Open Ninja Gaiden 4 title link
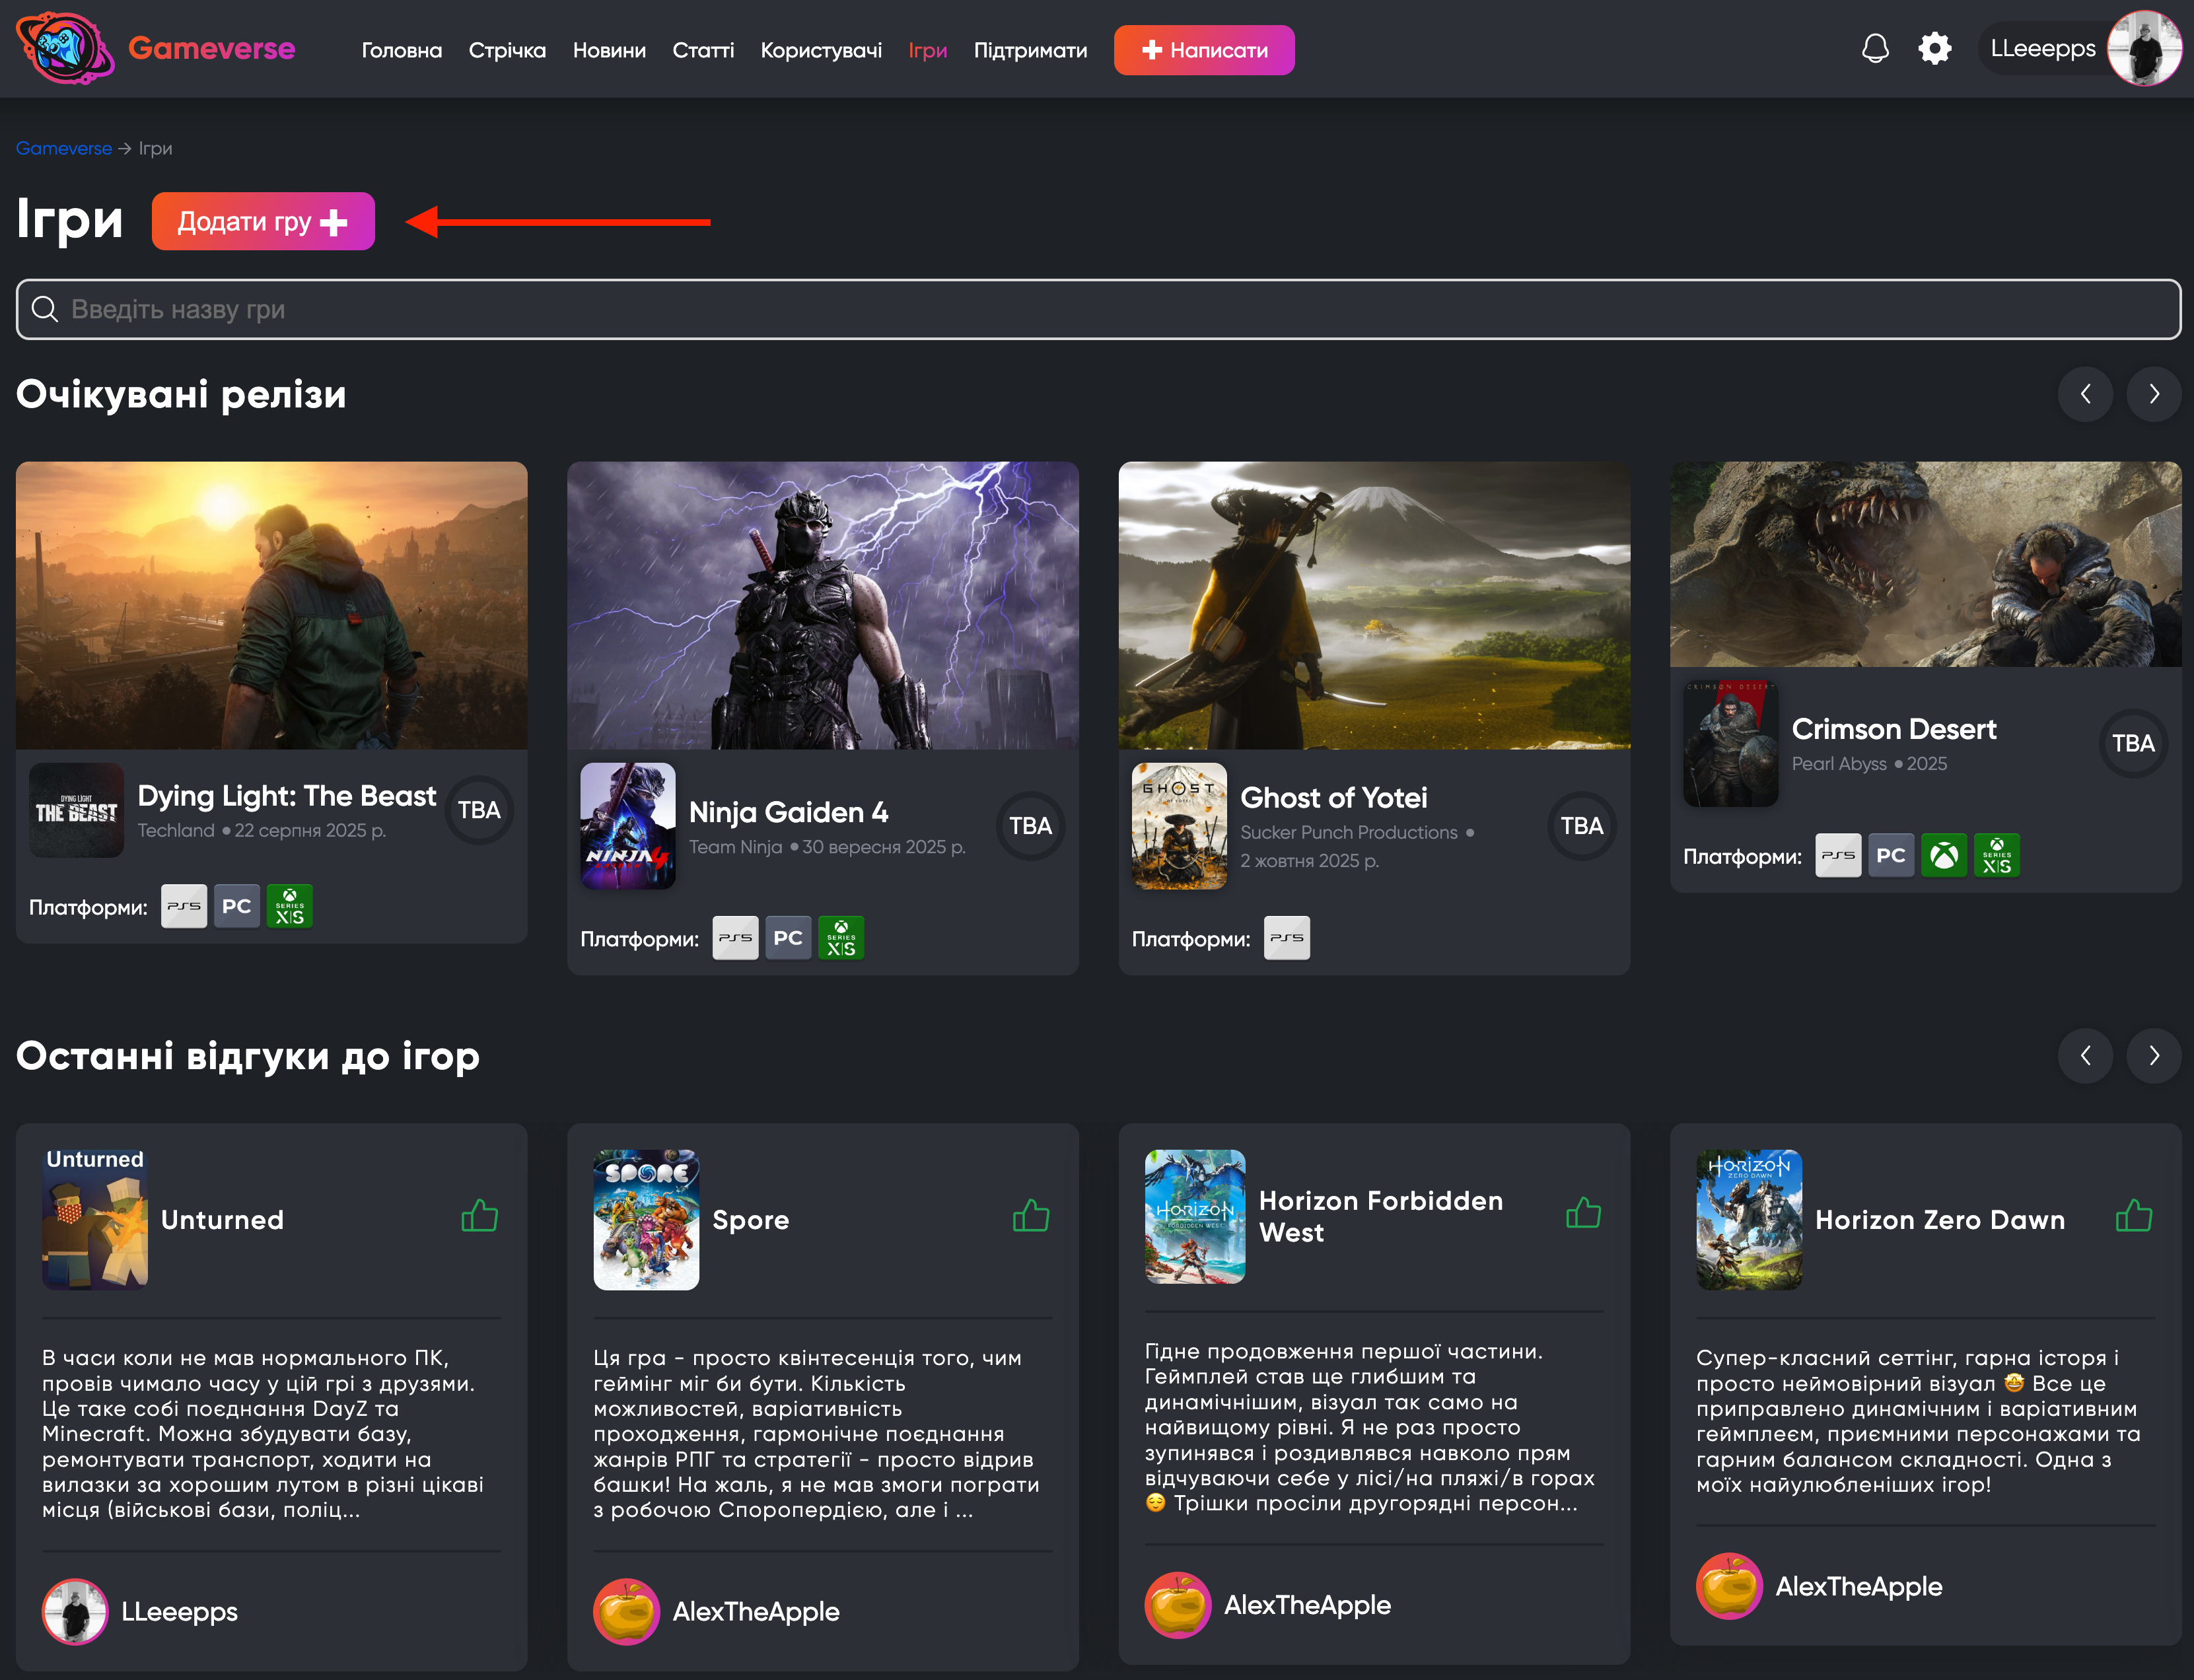Viewport: 2194px width, 1680px height. coord(788,812)
